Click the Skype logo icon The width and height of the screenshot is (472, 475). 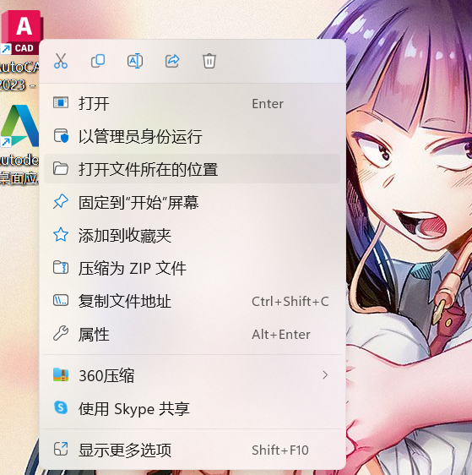61,407
